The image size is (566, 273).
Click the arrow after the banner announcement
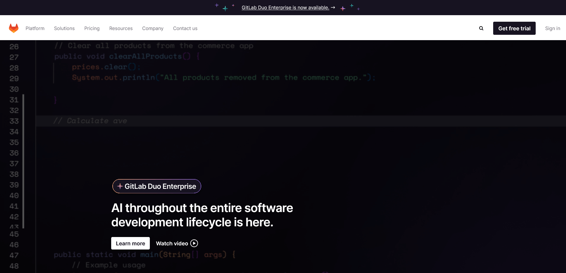click(333, 7)
